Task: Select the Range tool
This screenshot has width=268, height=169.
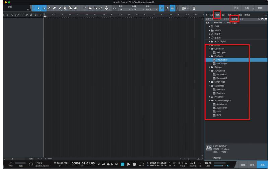Action: point(44,8)
